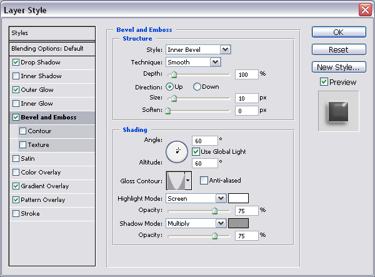Image resolution: width=375 pixels, height=277 pixels.
Task: Select Blending Options: Default
Action: (x=52, y=49)
